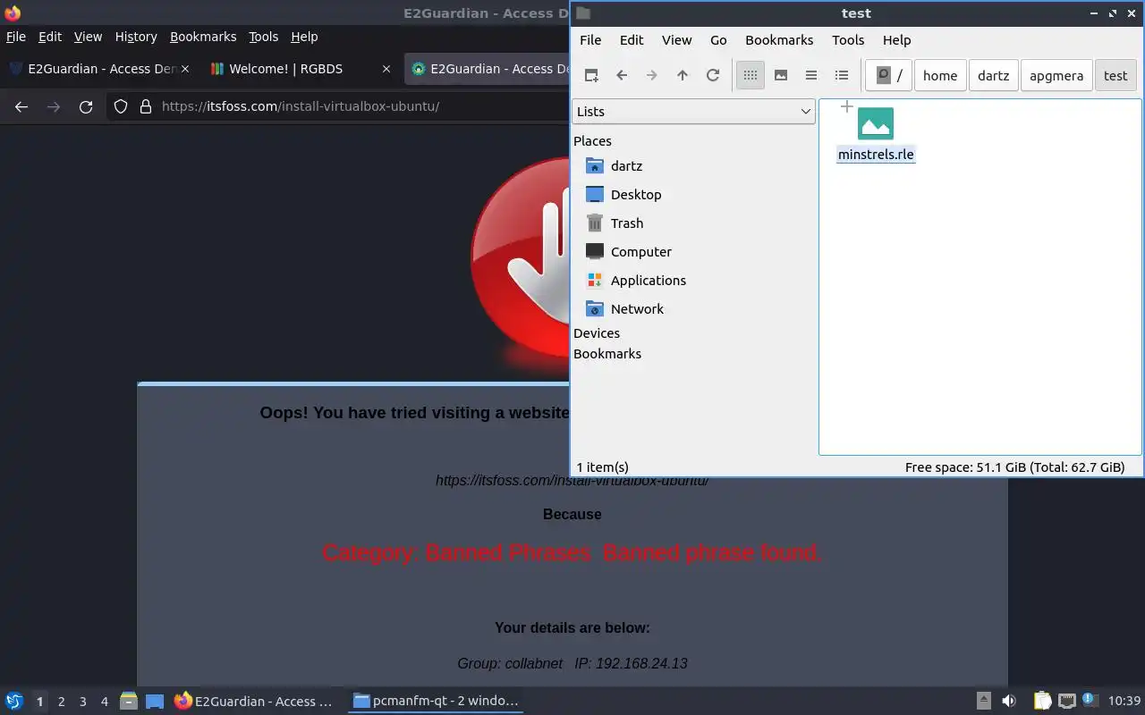Screen dimensions: 1145x715
Task: Click clipboard tray icon
Action: [x=1043, y=702]
